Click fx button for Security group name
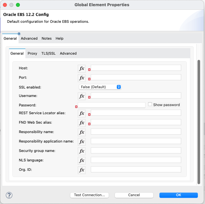Screen dimensions: 205x204 (x=82, y=151)
